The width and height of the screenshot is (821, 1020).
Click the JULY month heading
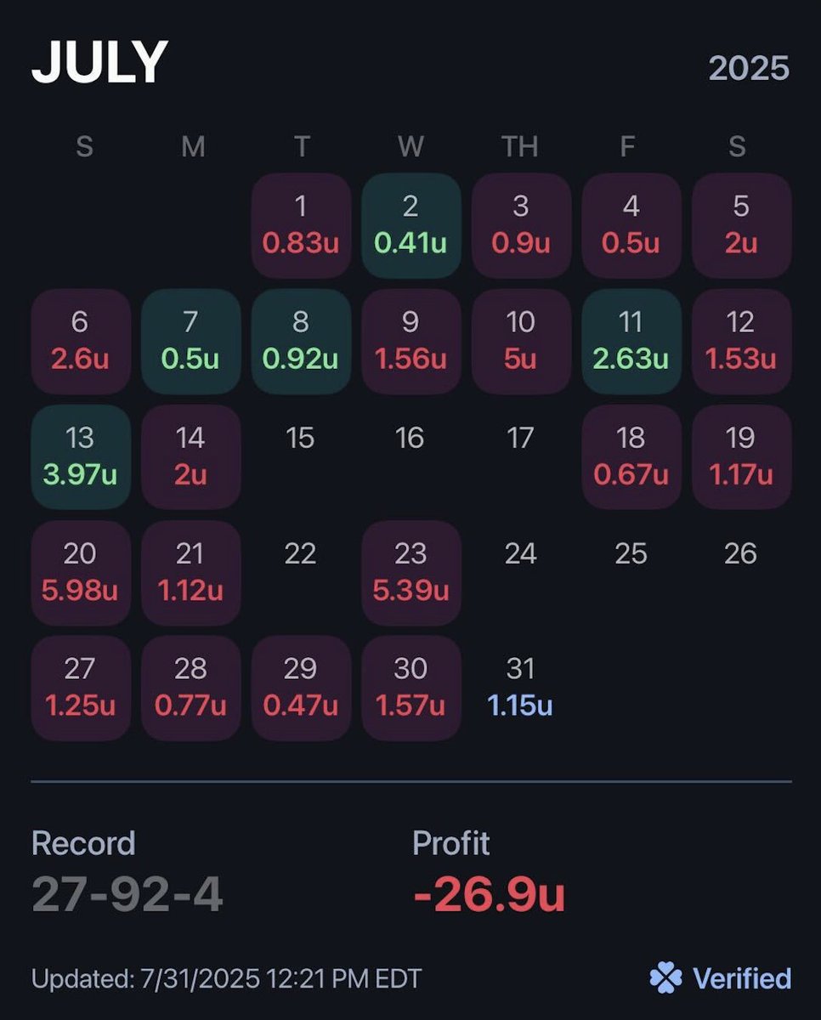[x=99, y=63]
